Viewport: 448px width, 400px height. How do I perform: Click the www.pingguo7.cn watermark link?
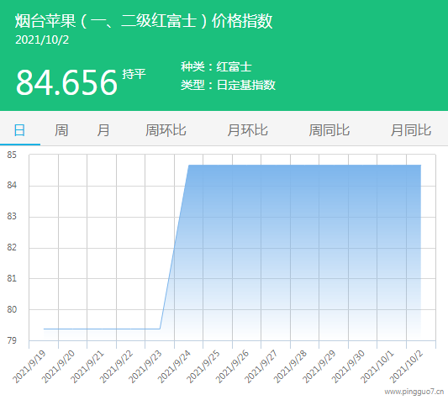414,392
